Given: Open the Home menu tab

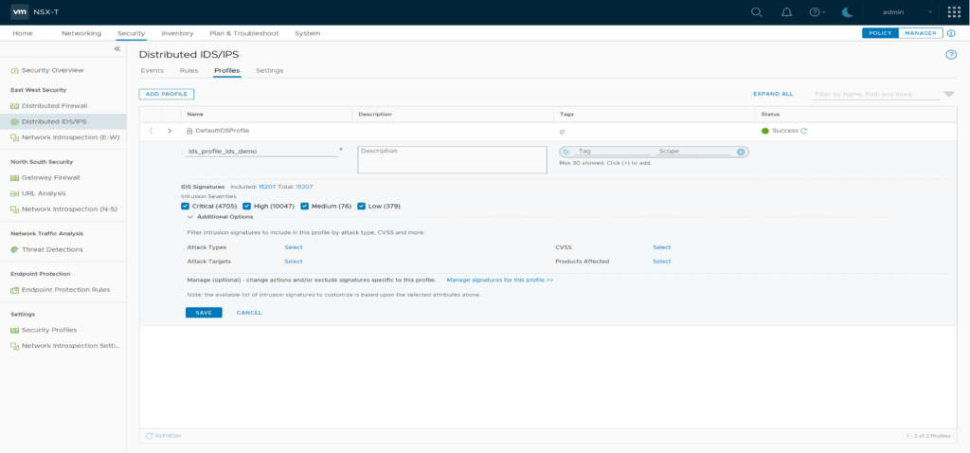Looking at the screenshot, I should 23,33.
